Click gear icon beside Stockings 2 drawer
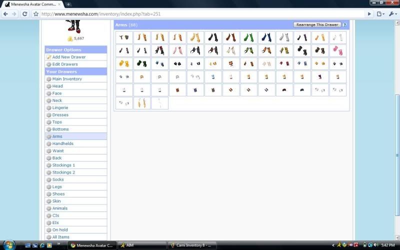Image resolution: width=400 pixels, height=250 pixels. [x=48, y=172]
